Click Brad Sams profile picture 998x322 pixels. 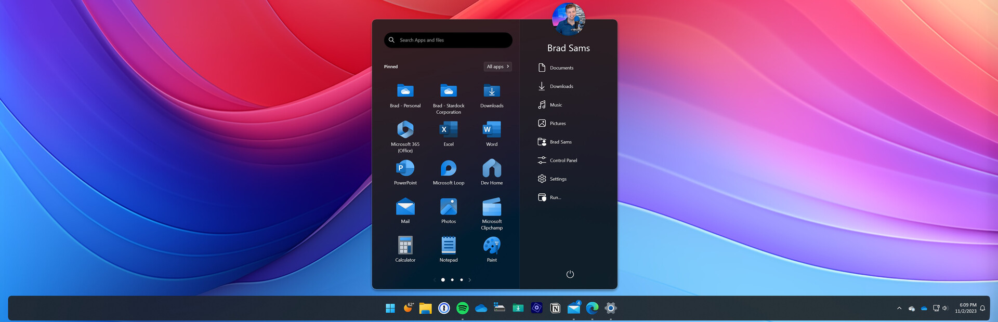pos(568,19)
